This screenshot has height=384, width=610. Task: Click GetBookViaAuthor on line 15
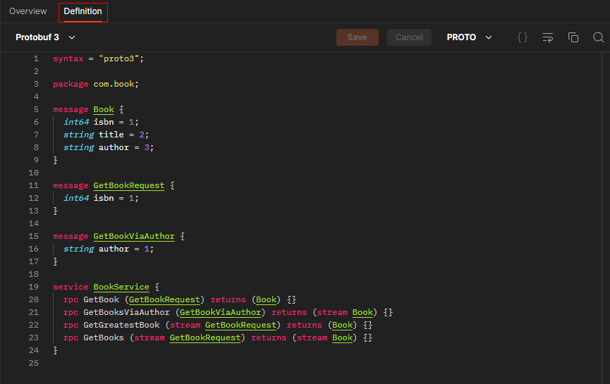pos(134,236)
